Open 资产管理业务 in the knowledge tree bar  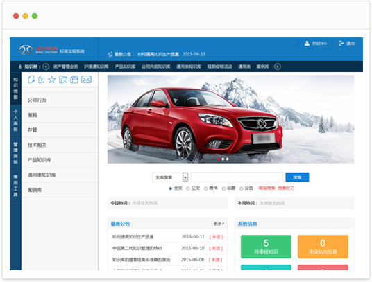click(65, 67)
